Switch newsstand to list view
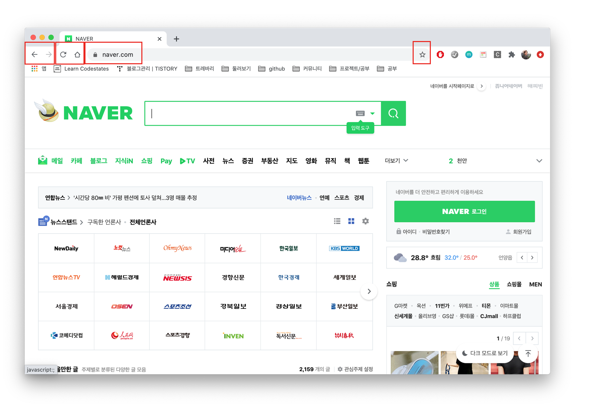The width and height of the screenshot is (589, 407). pos(337,221)
